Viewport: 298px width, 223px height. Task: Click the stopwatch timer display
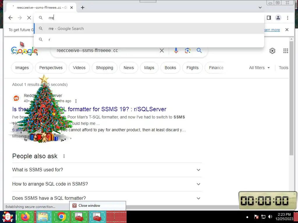click(x=265, y=200)
